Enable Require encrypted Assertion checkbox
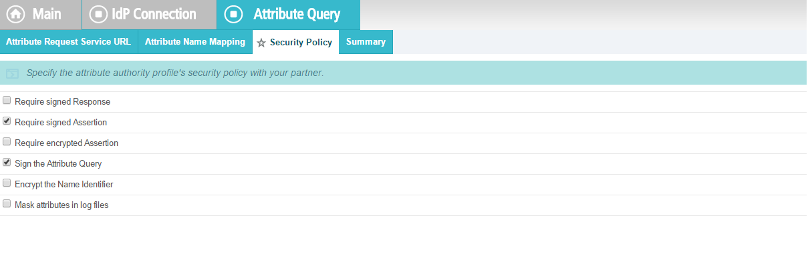 [x=7, y=142]
